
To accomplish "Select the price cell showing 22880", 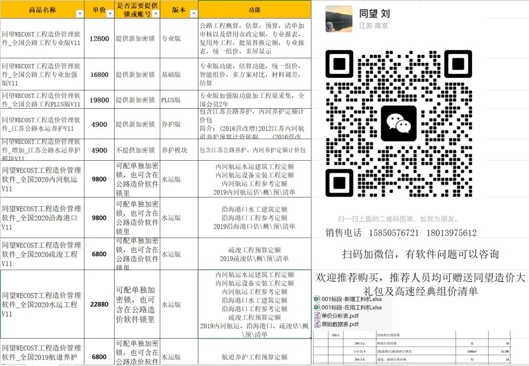I will click(99, 304).
